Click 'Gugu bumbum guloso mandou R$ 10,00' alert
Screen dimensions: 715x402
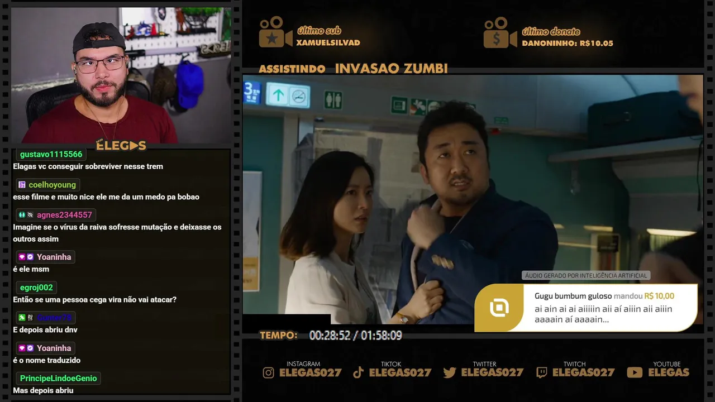pyautogui.click(x=604, y=296)
